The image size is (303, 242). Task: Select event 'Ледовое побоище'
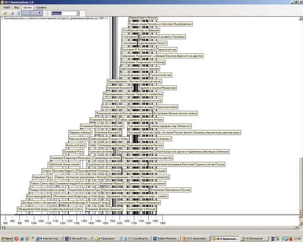pyautogui.click(x=80, y=132)
